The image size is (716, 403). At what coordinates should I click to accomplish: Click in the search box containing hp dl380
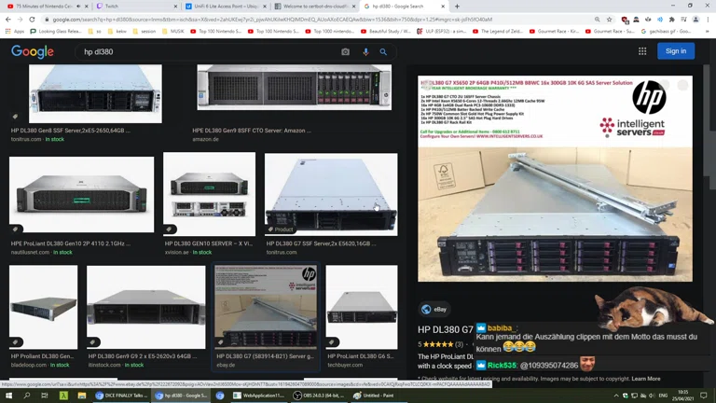[x=205, y=52]
